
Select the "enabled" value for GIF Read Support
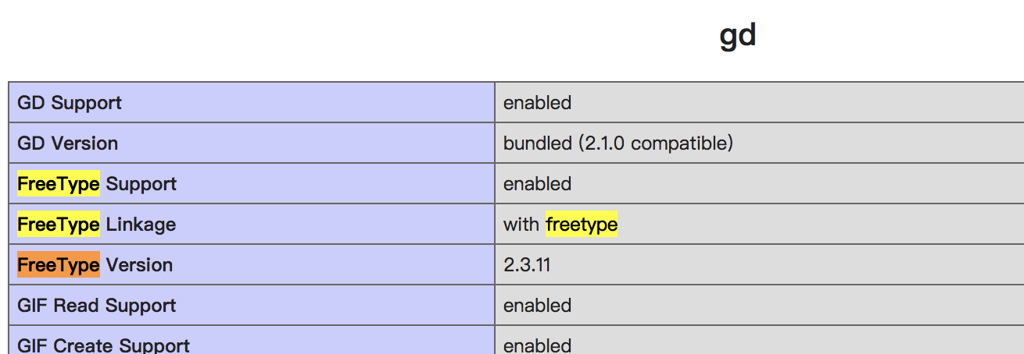[x=537, y=306]
